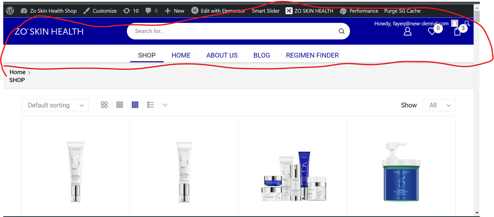Go to the ZO Skin Health logo home
This screenshot has width=494, height=217.
point(49,32)
